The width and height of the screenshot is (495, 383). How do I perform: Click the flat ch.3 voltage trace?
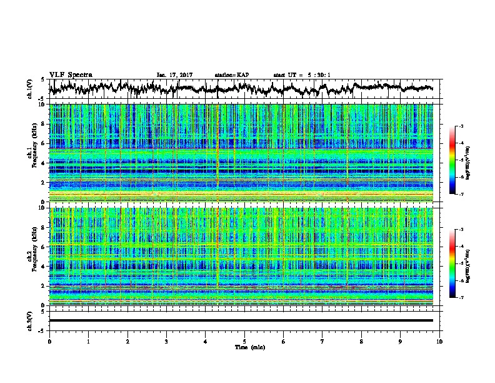coord(241,320)
